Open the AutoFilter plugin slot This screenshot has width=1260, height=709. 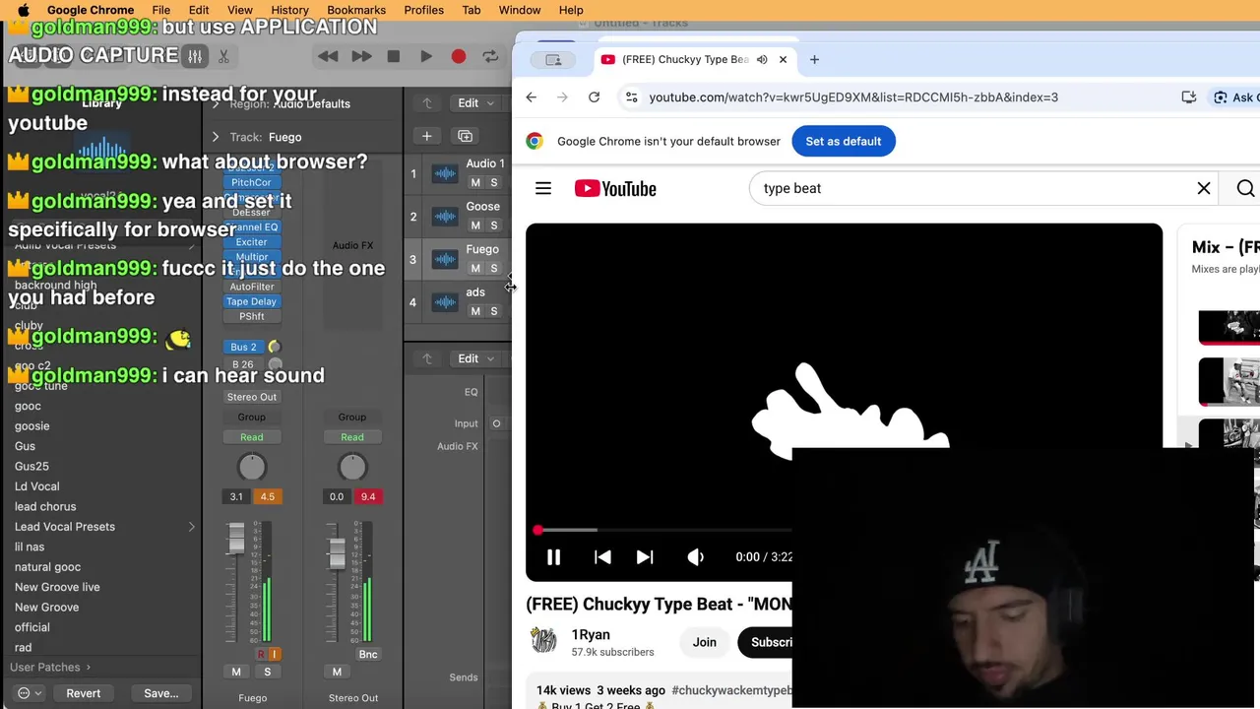pos(251,287)
